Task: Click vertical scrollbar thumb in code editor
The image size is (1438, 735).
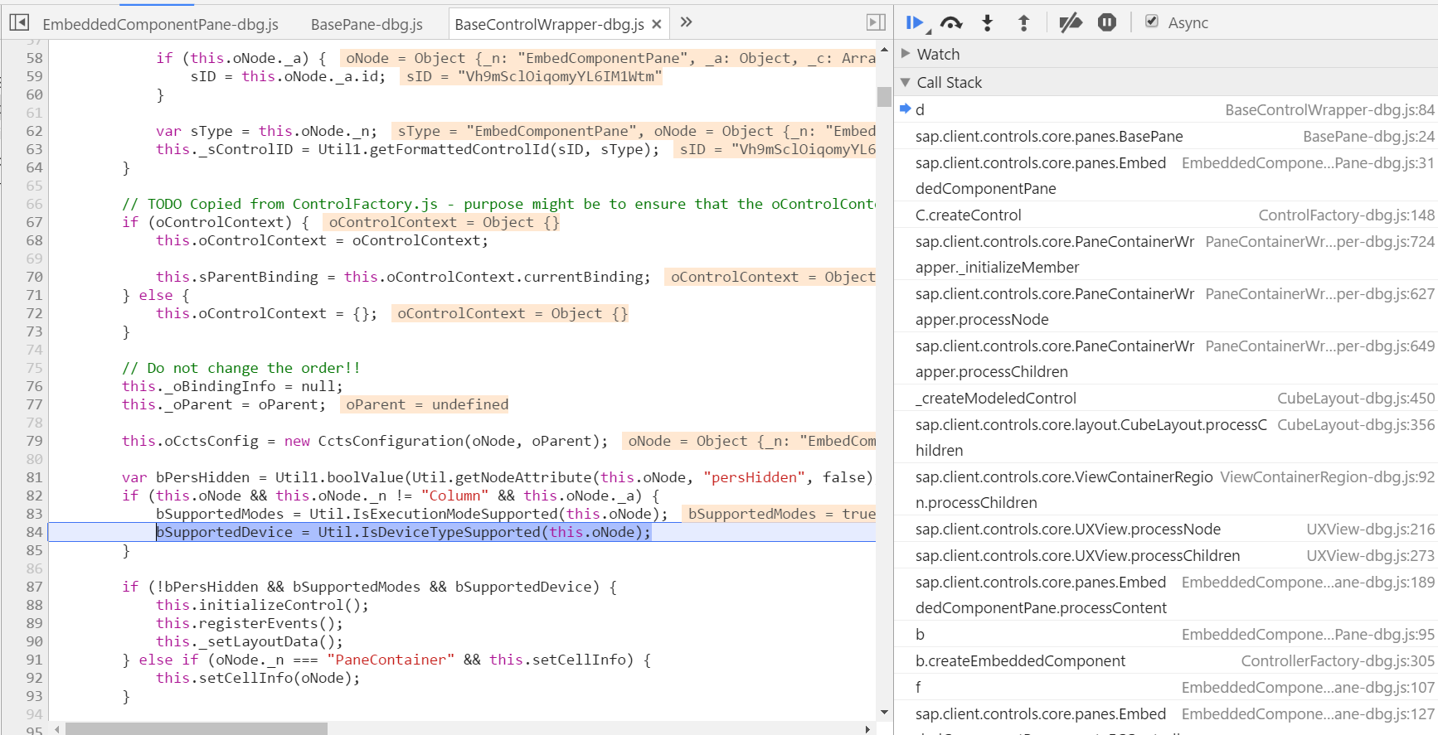Action: (x=884, y=96)
